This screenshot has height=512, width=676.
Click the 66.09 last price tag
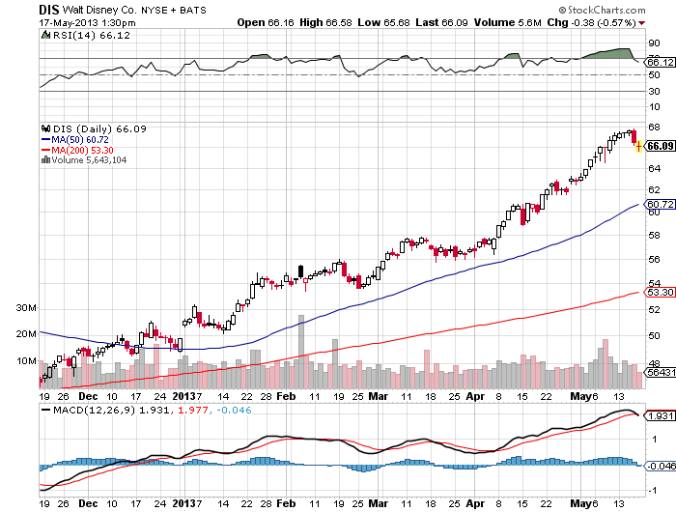tap(660, 146)
